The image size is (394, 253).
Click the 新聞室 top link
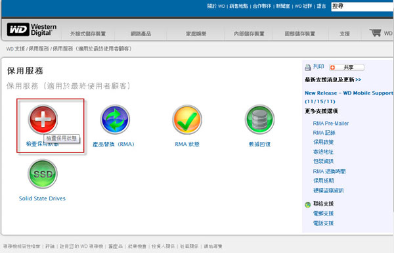[283, 6]
